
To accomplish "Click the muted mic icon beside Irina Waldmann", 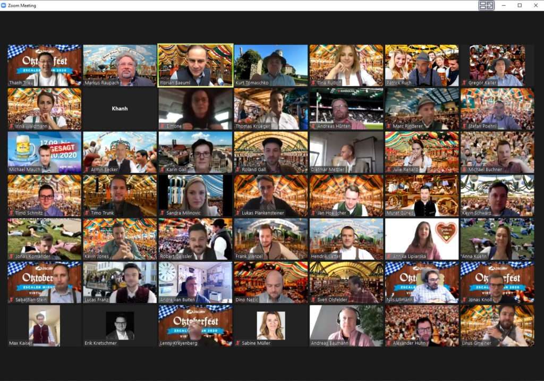I will tap(11, 126).
